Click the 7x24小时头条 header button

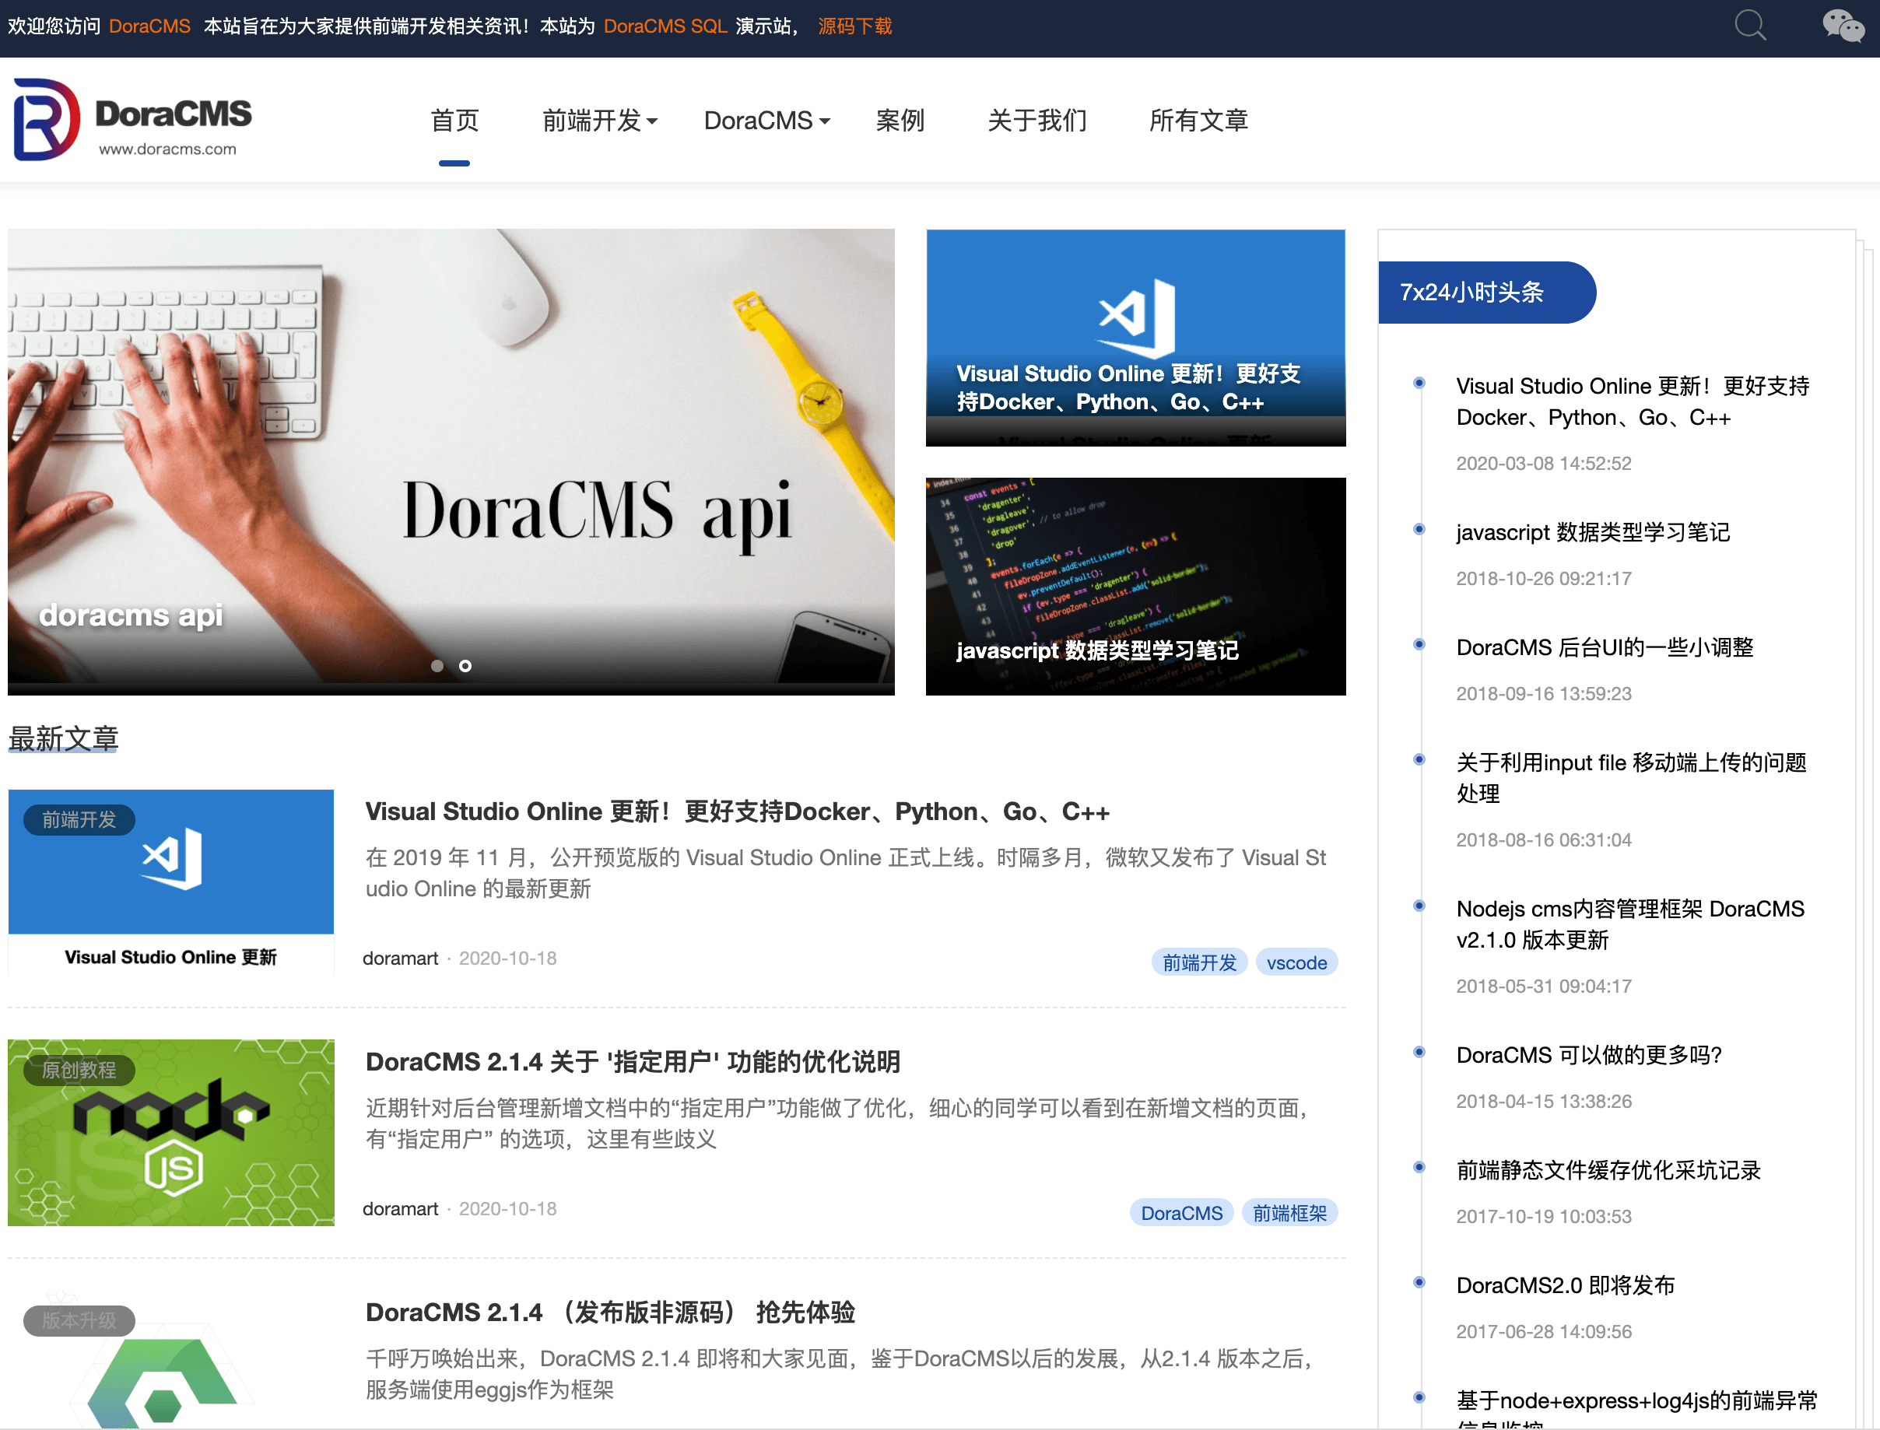tap(1486, 292)
